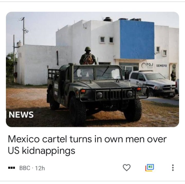Viewport: 185px width, 184px height.
Task: Tap the black water tank on the roof
Action: coord(107,19)
